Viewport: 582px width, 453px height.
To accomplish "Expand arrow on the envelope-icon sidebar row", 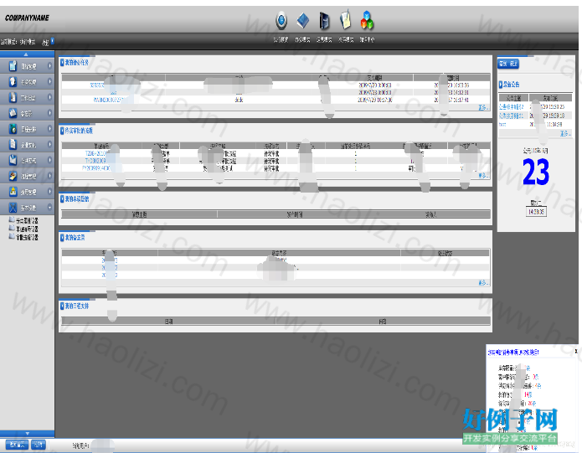I will (49, 160).
